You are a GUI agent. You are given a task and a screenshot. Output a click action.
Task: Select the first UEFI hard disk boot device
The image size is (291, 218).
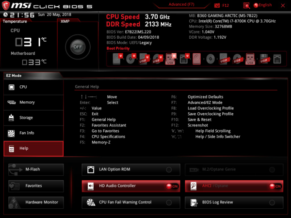(x=118, y=59)
